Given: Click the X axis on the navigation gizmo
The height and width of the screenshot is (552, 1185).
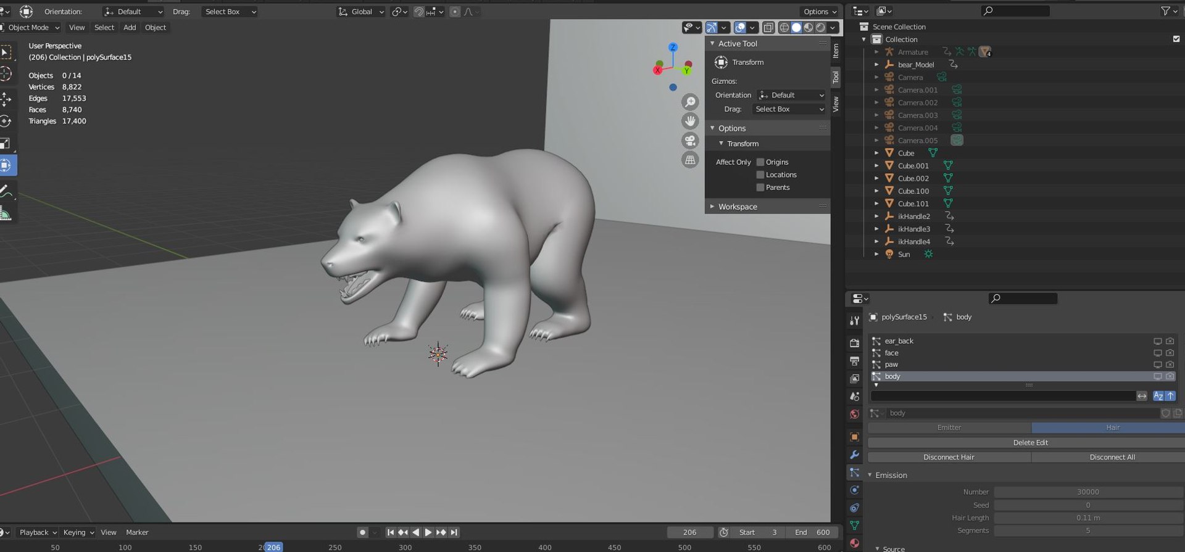Looking at the screenshot, I should (x=658, y=70).
